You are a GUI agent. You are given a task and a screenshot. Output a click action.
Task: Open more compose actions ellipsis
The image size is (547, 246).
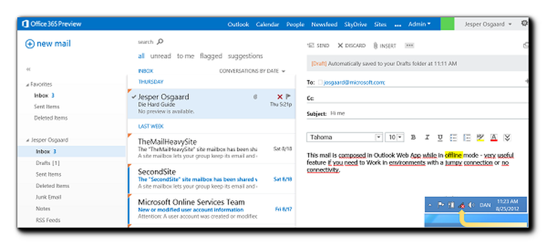point(409,45)
